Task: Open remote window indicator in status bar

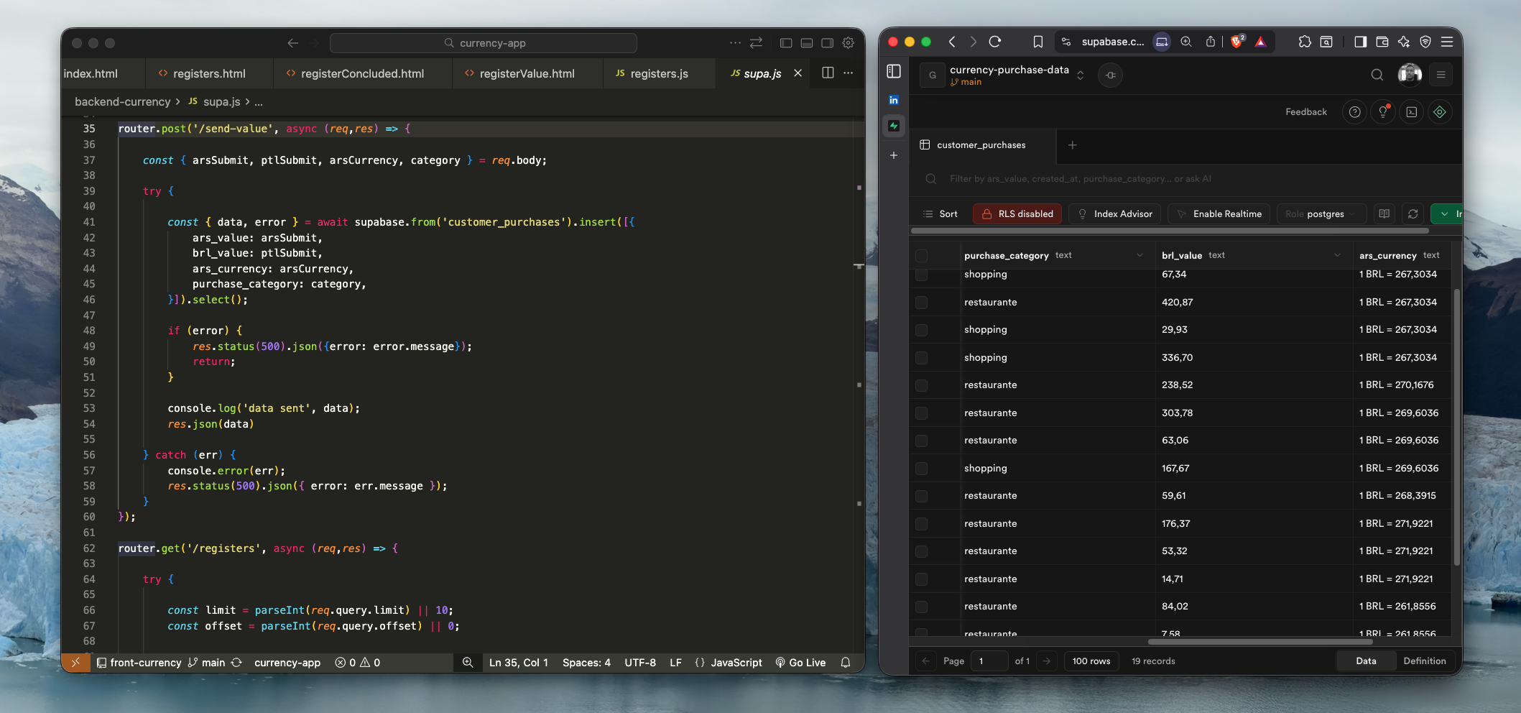Action: pyautogui.click(x=75, y=662)
